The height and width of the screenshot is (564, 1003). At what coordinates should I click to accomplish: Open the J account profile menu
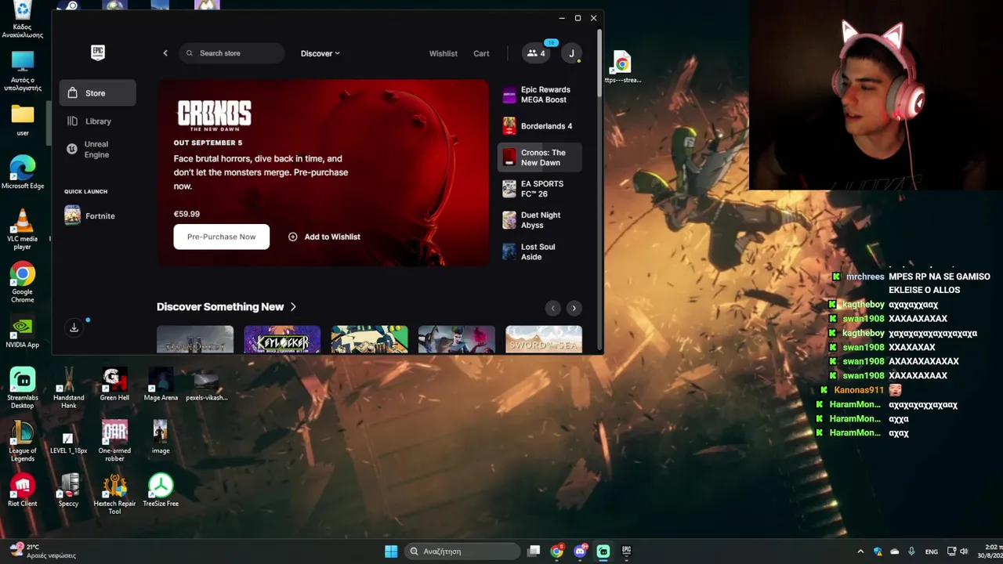pos(571,53)
